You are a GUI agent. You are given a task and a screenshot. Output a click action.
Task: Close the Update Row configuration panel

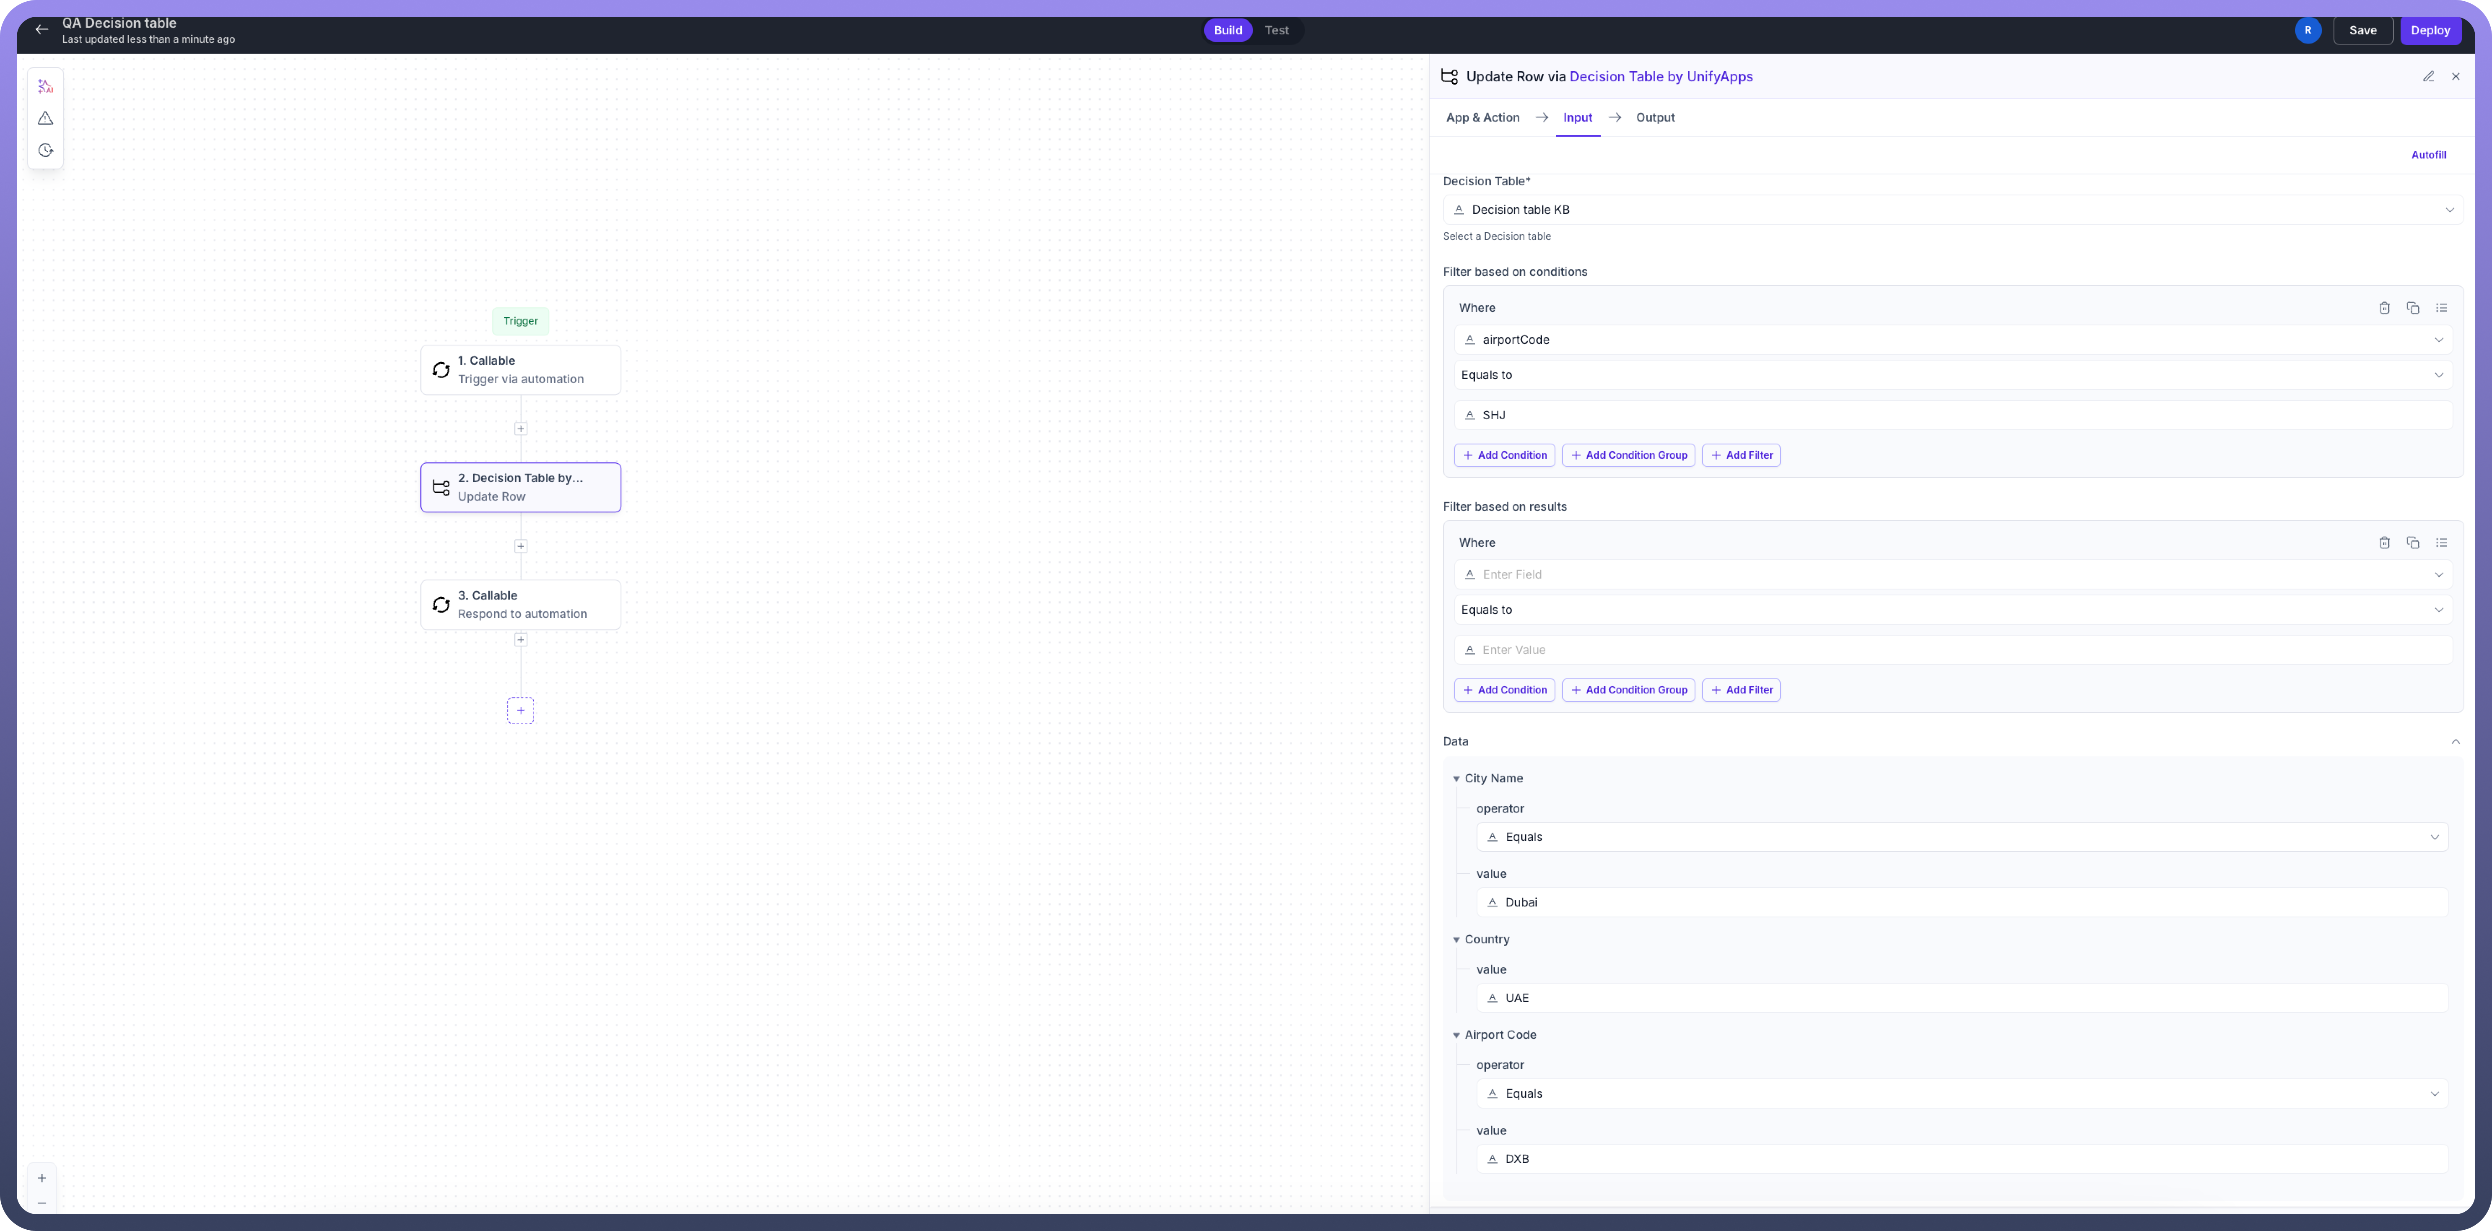click(2456, 76)
